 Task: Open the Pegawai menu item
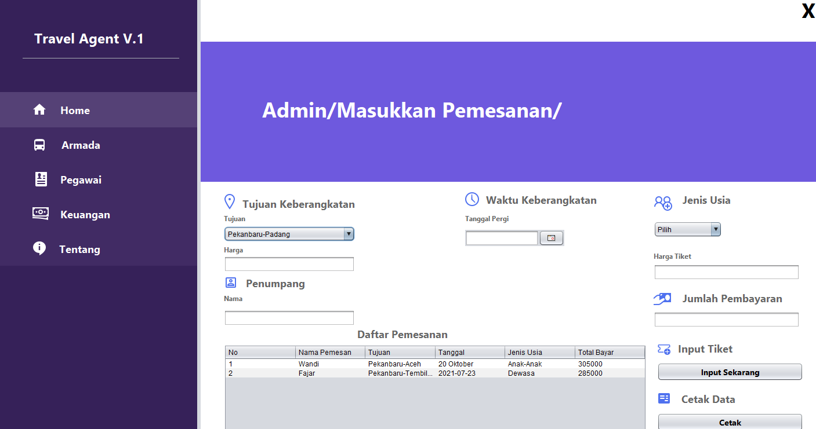coord(99,179)
